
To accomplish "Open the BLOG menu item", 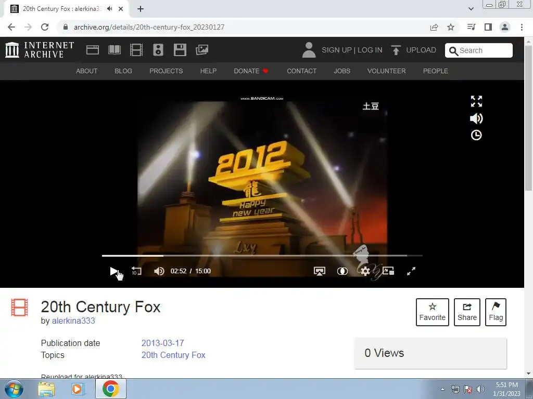I will point(123,71).
